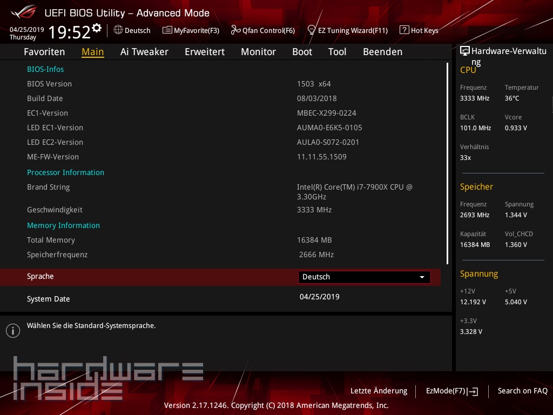
Task: Click Total Memory value 16384 MB
Action: pyautogui.click(x=314, y=240)
